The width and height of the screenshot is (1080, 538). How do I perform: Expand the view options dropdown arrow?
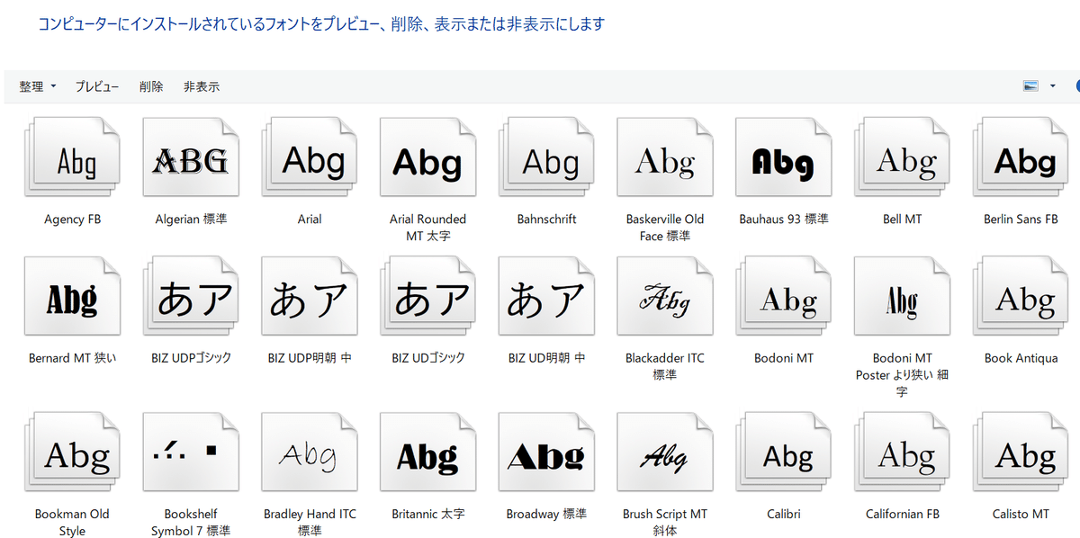(1053, 86)
